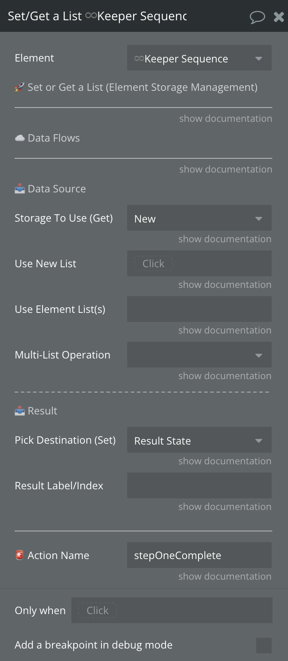Click the cloud icon beside Data Flows
The image size is (288, 661).
pos(20,138)
